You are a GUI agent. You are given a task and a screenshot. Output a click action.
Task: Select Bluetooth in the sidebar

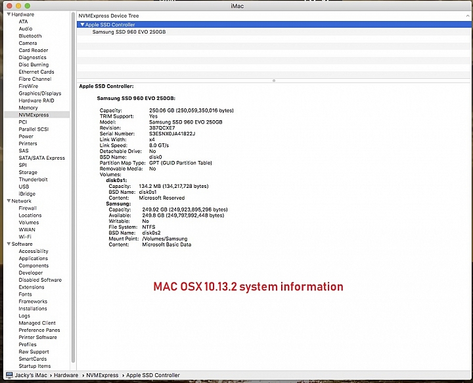pyautogui.click(x=30, y=36)
